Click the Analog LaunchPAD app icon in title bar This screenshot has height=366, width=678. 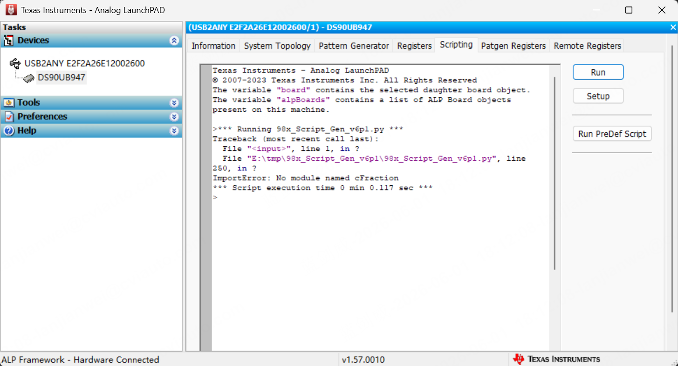(10, 10)
